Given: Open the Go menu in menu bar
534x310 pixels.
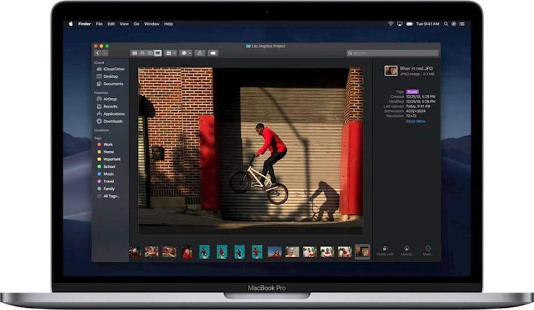Looking at the screenshot, I should [x=137, y=24].
